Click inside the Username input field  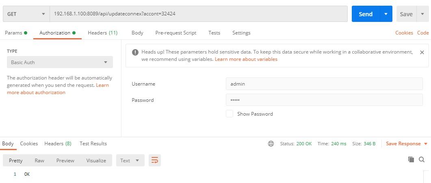pos(324,84)
